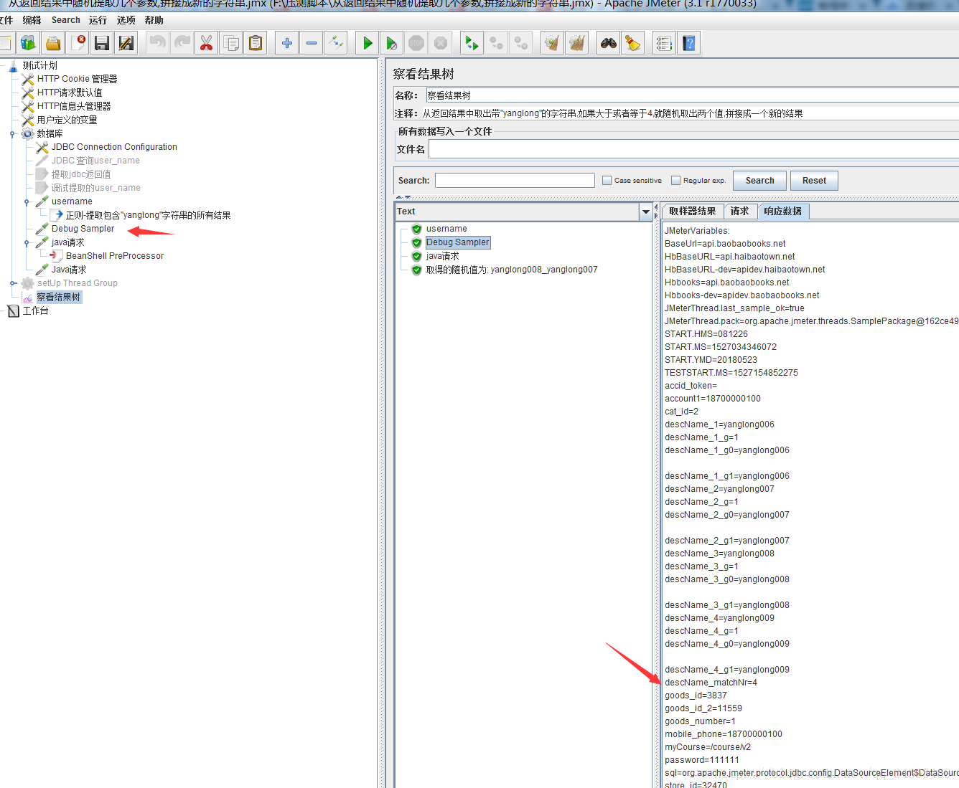The image size is (959, 788).
Task: Open the 运行 menu
Action: click(x=98, y=20)
